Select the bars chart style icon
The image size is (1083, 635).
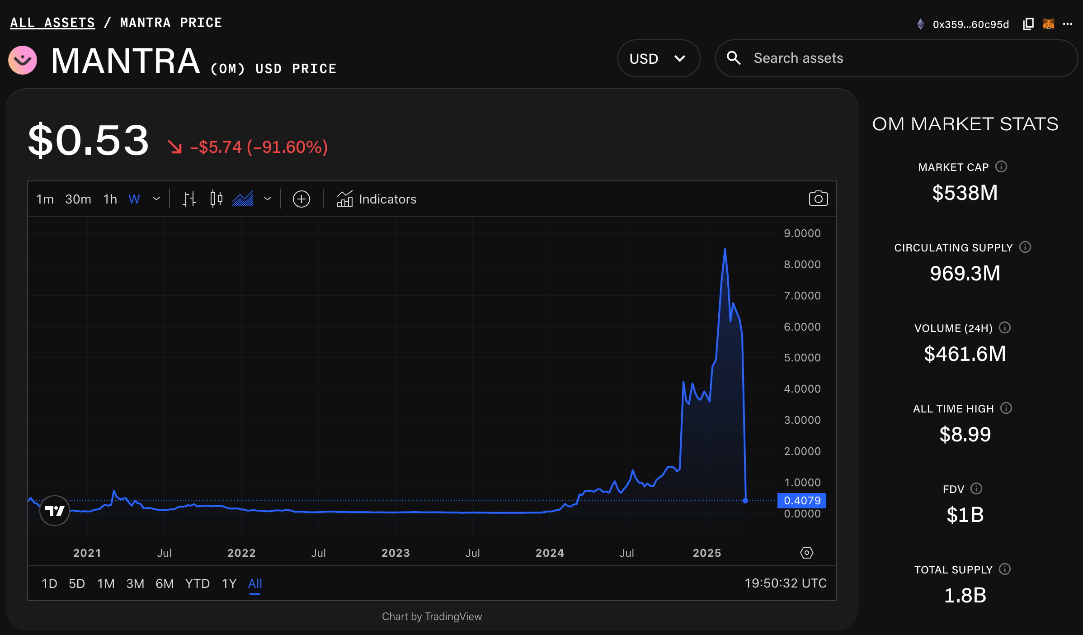coord(189,199)
